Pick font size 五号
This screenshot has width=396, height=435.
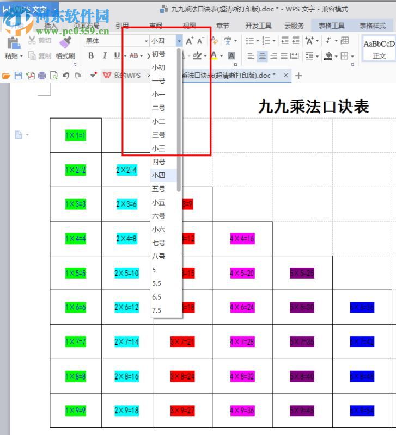pyautogui.click(x=163, y=189)
